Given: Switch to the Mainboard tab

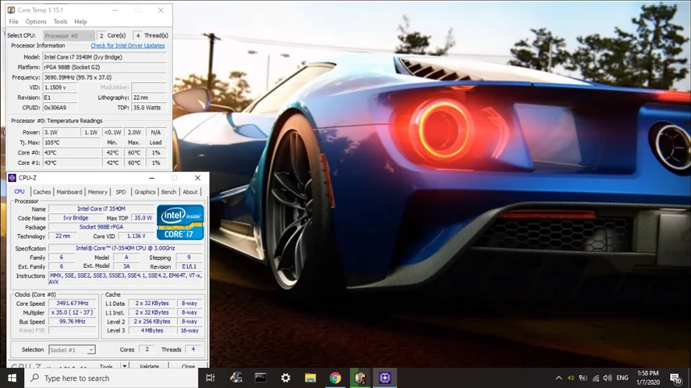Looking at the screenshot, I should click(x=69, y=192).
